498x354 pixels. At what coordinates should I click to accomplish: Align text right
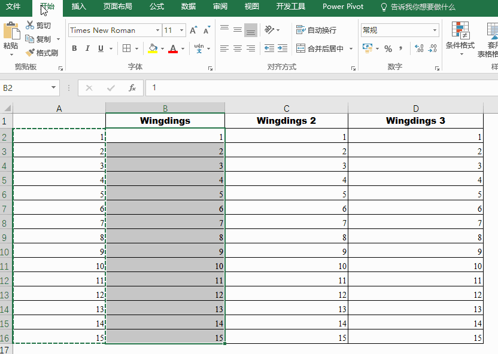pos(251,48)
